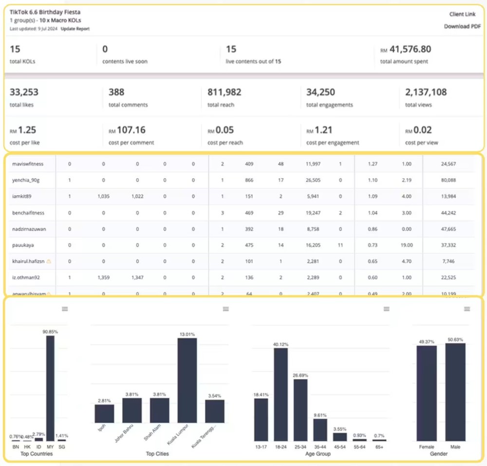Click the Client Link
487x466 pixels.
pyautogui.click(x=462, y=14)
